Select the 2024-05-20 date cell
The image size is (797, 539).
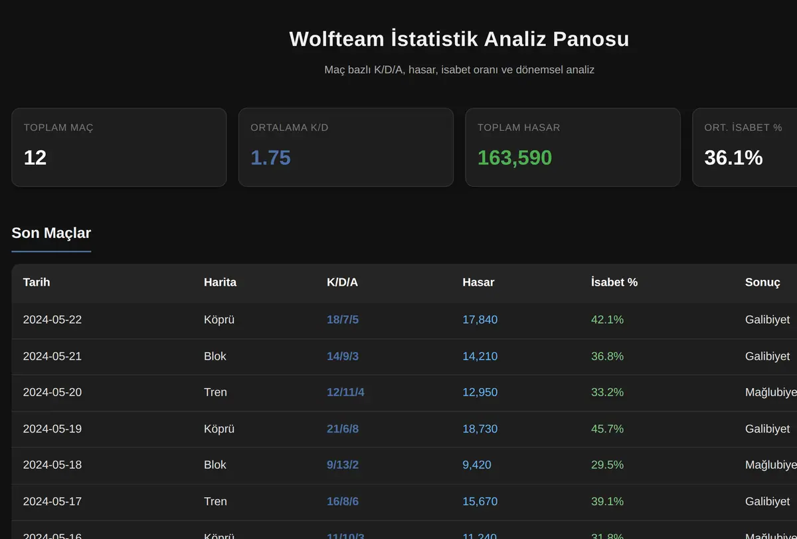52,392
